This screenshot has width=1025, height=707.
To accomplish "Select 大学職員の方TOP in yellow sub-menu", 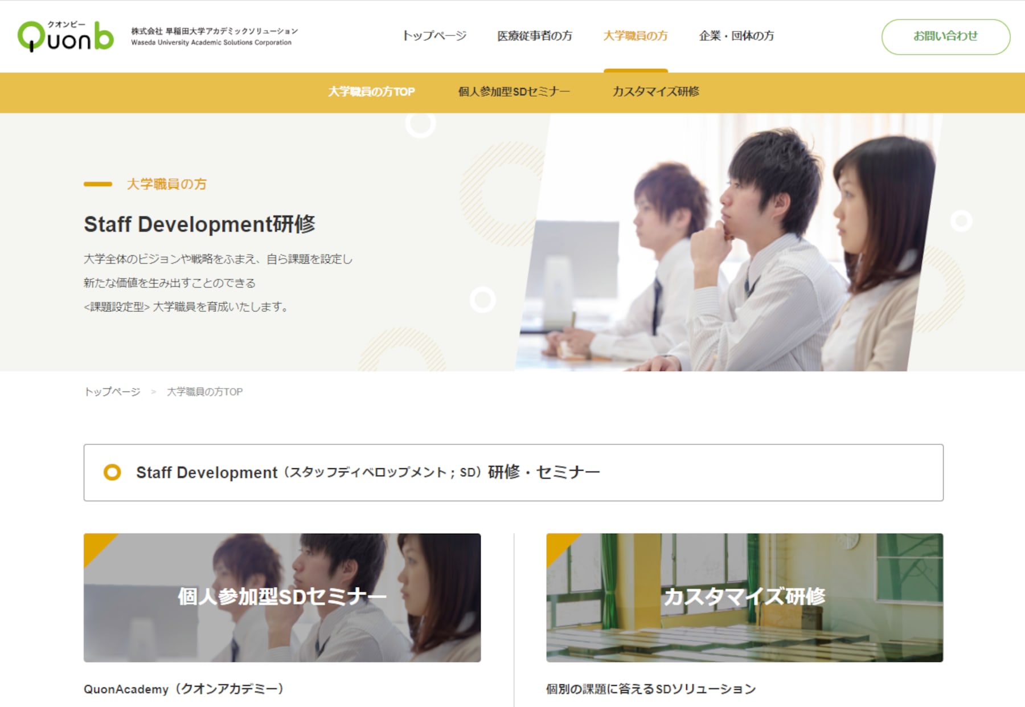I will [x=371, y=92].
